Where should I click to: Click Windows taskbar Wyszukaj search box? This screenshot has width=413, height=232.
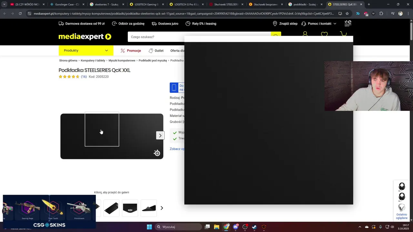pyautogui.click(x=178, y=227)
